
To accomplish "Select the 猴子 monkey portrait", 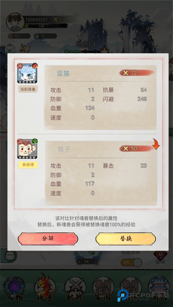I will point(27,149).
